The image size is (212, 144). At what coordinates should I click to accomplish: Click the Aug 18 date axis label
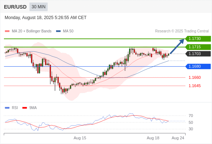153,138
